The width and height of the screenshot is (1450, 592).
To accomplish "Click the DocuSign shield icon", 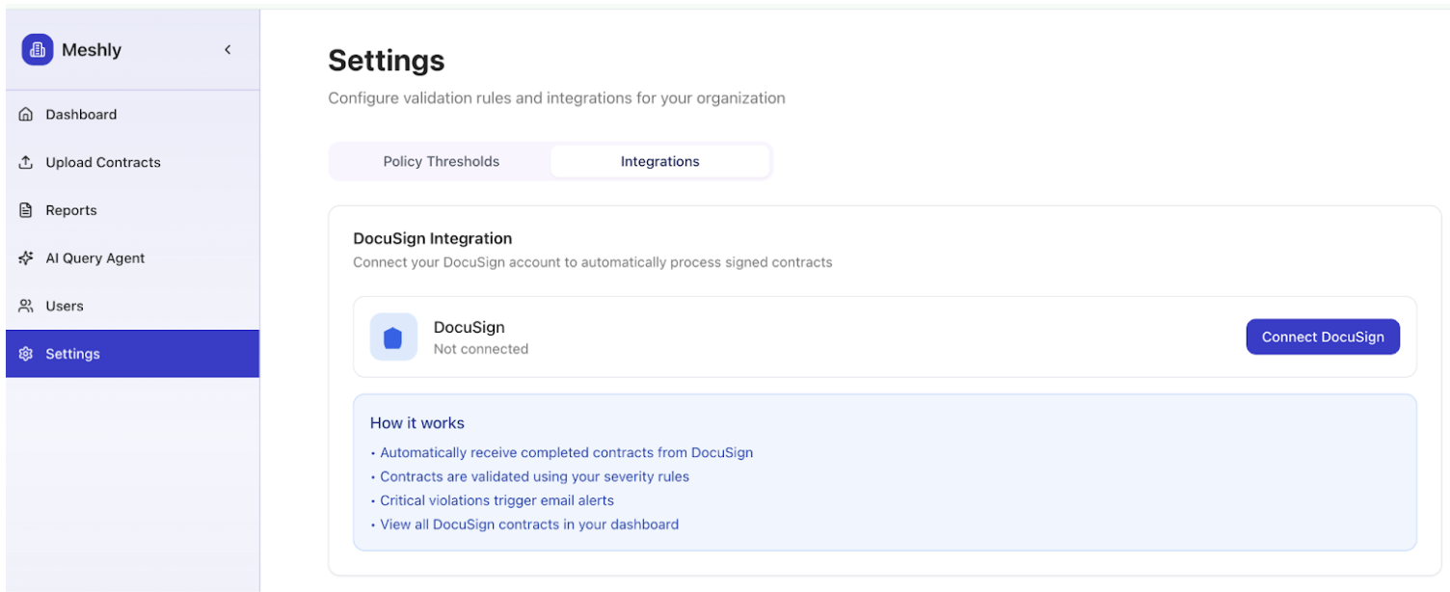I will (x=393, y=337).
